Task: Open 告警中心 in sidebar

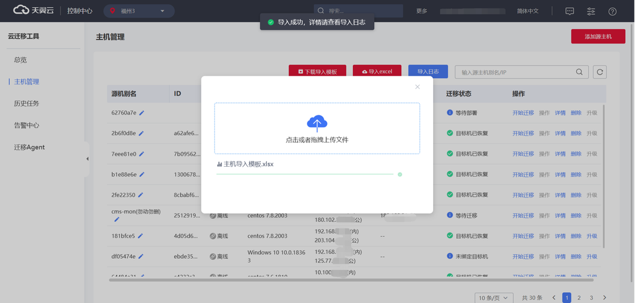Action: 27,125
